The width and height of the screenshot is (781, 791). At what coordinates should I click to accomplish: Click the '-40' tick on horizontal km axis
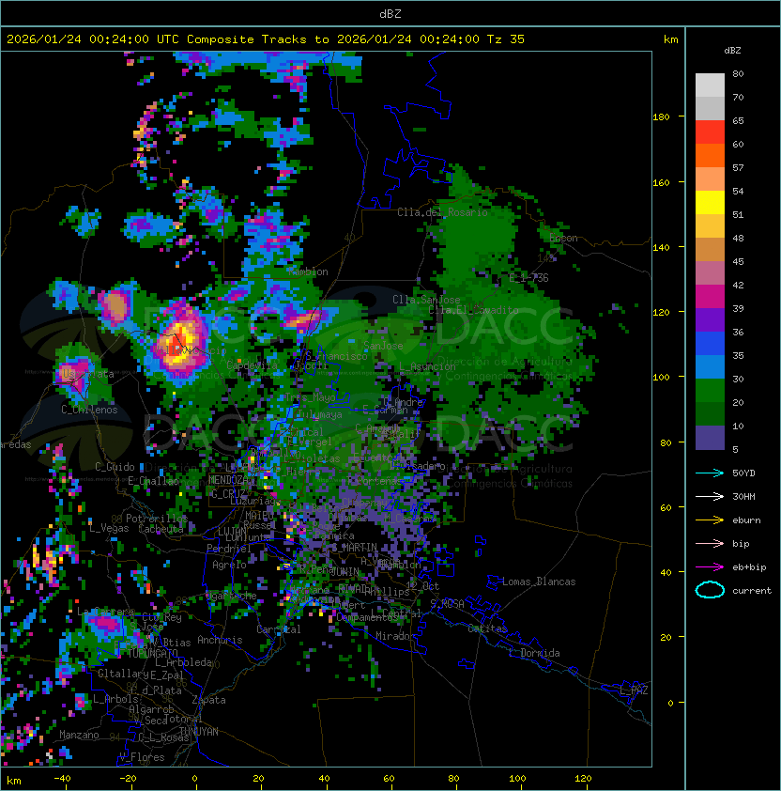[63, 779]
